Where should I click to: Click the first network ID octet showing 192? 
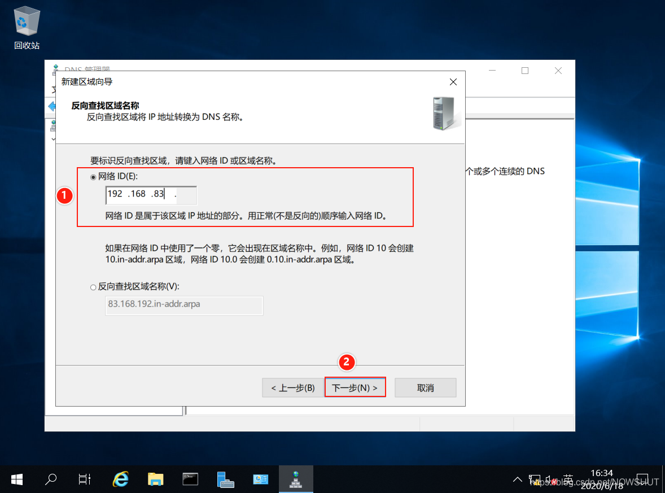pyautogui.click(x=115, y=194)
